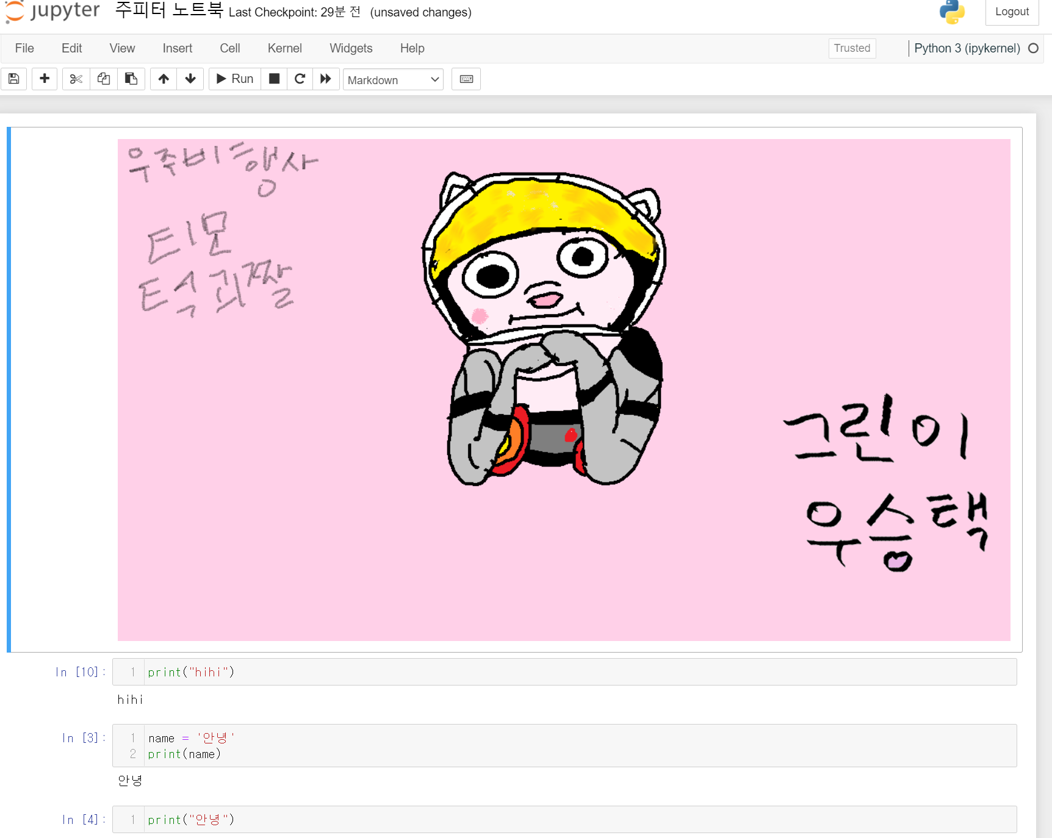1052x838 pixels.
Task: Click the Python logo icon
Action: pos(952,12)
